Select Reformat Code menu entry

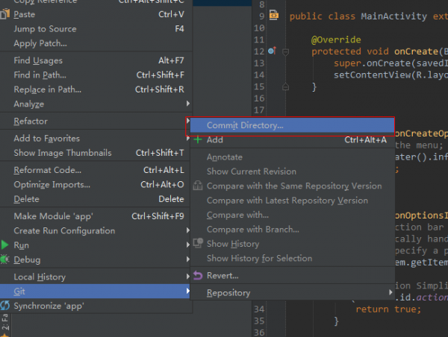(48, 170)
